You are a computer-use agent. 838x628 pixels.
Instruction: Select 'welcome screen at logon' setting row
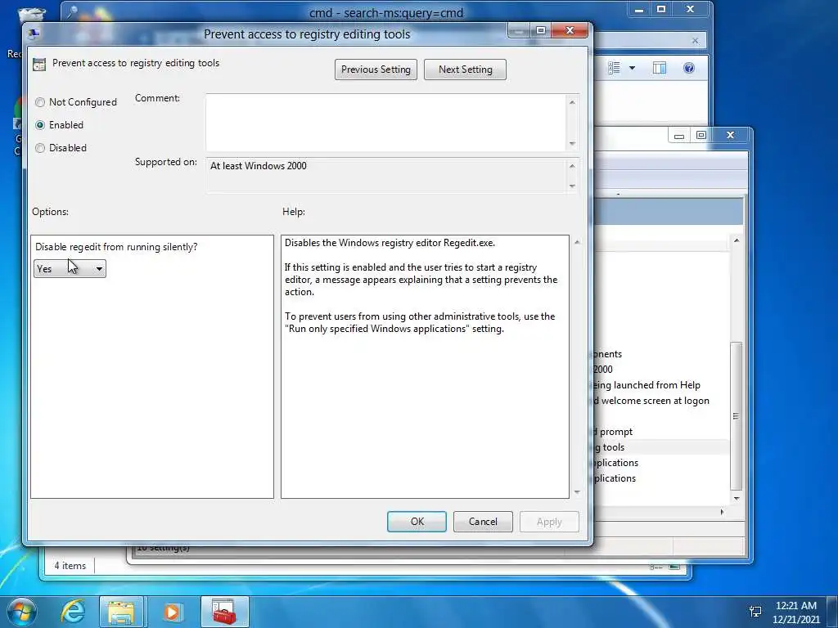(x=652, y=401)
